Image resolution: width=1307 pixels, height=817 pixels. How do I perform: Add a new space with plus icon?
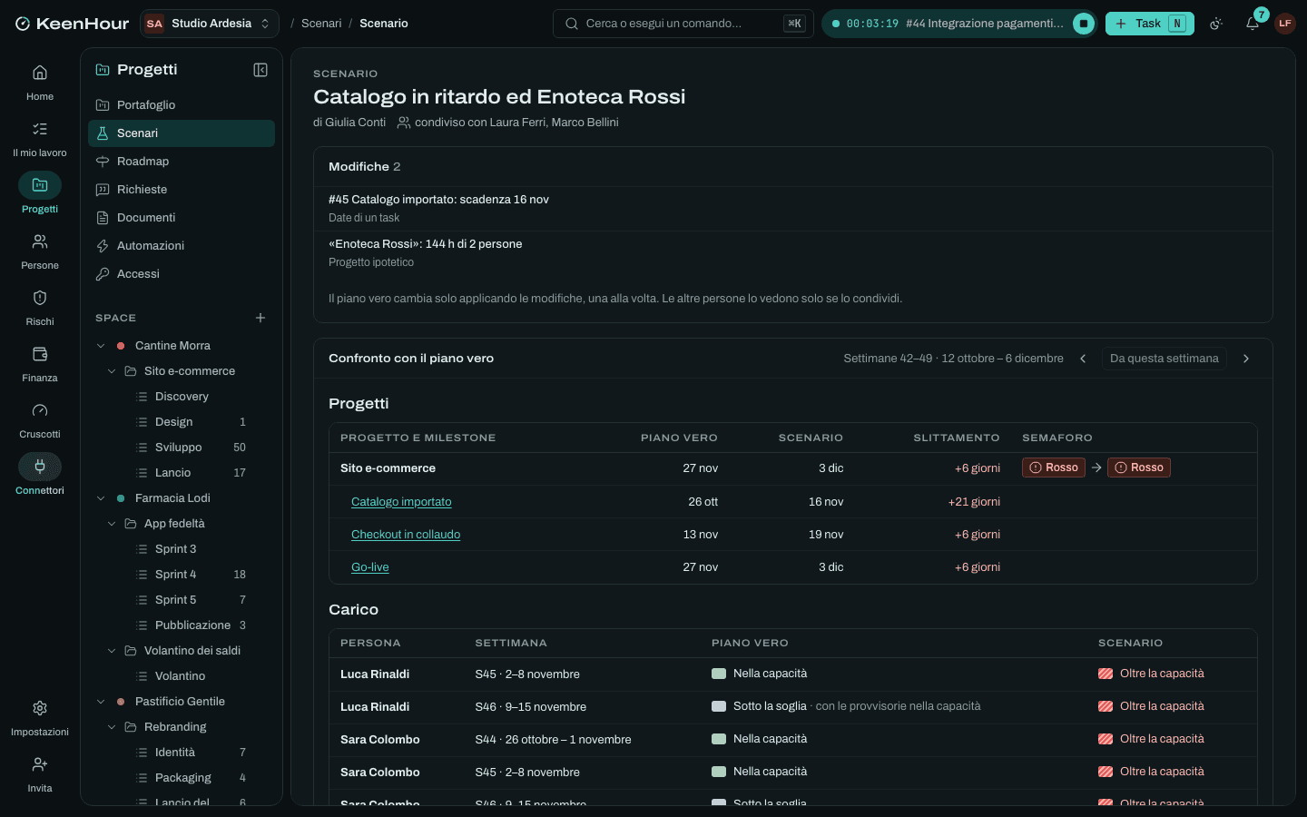point(260,318)
